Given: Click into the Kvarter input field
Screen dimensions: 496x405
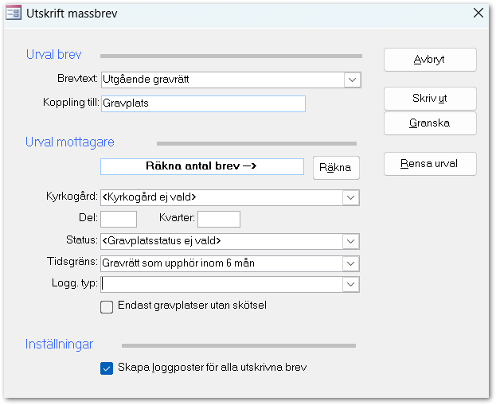Looking at the screenshot, I should pyautogui.click(x=218, y=219).
